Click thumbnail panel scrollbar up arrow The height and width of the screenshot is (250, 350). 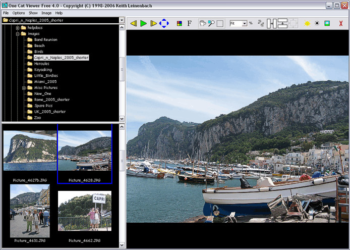(122, 127)
